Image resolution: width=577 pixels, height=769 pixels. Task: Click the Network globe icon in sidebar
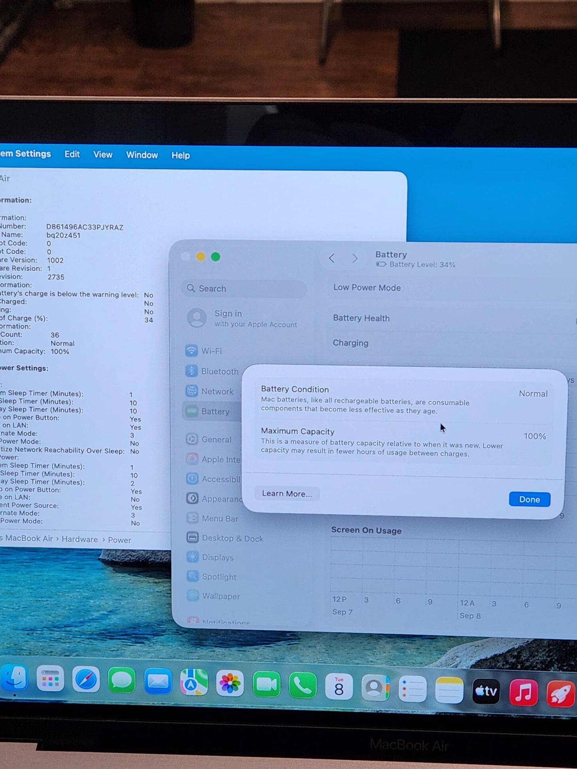pos(192,391)
